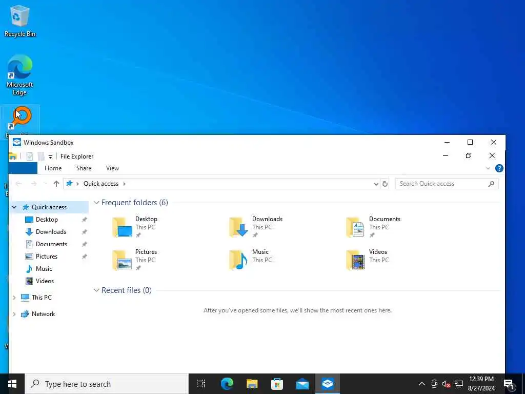Image resolution: width=525 pixels, height=394 pixels.
Task: Collapse the Frequent folders group
Action: click(96, 202)
